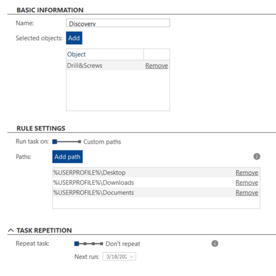Click the Name input field

(x=118, y=23)
